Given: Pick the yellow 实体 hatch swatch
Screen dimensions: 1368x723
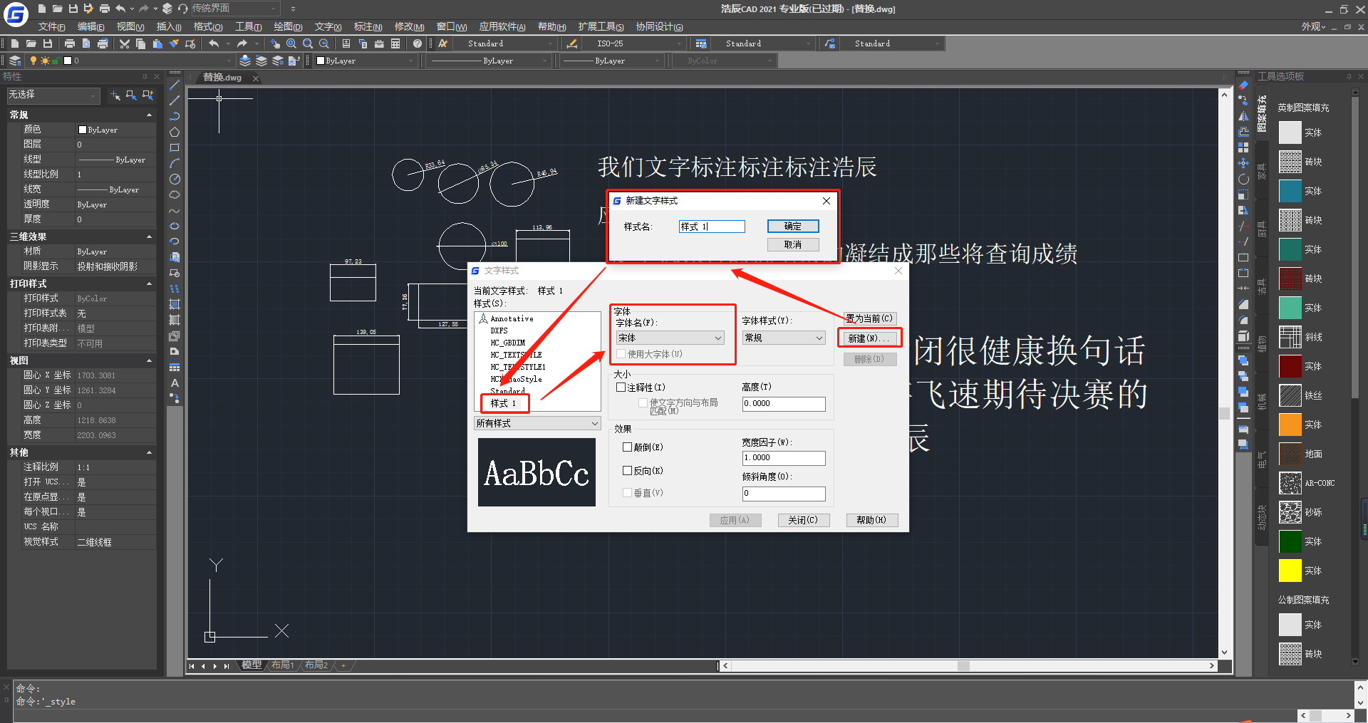Looking at the screenshot, I should 1290,571.
